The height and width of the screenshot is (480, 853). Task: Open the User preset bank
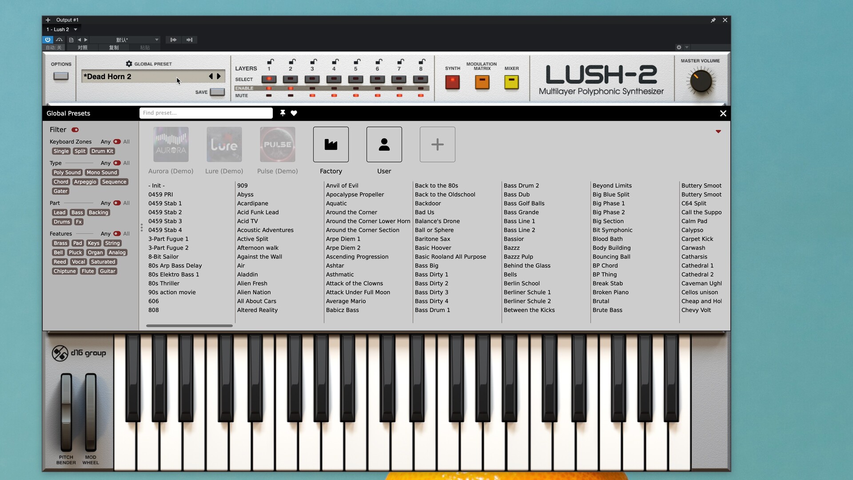pos(384,144)
